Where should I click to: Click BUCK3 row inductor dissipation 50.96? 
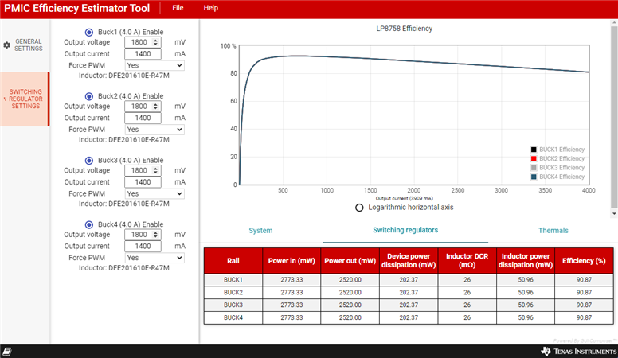tap(526, 305)
